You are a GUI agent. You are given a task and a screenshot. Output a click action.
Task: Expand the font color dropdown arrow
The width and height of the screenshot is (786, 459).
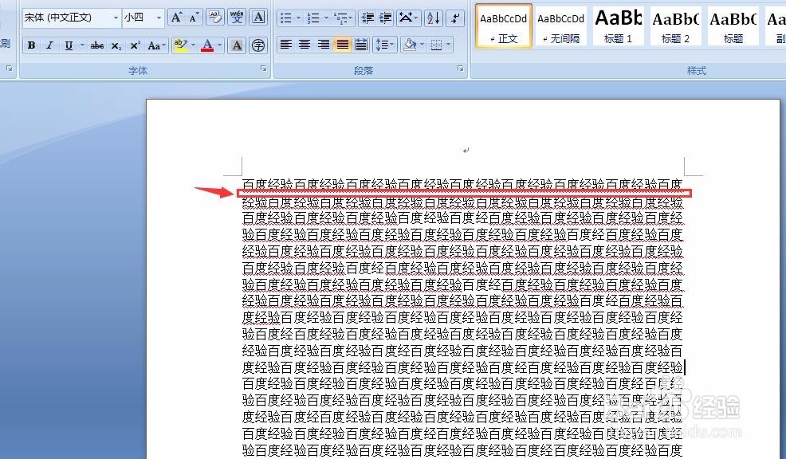pos(219,45)
